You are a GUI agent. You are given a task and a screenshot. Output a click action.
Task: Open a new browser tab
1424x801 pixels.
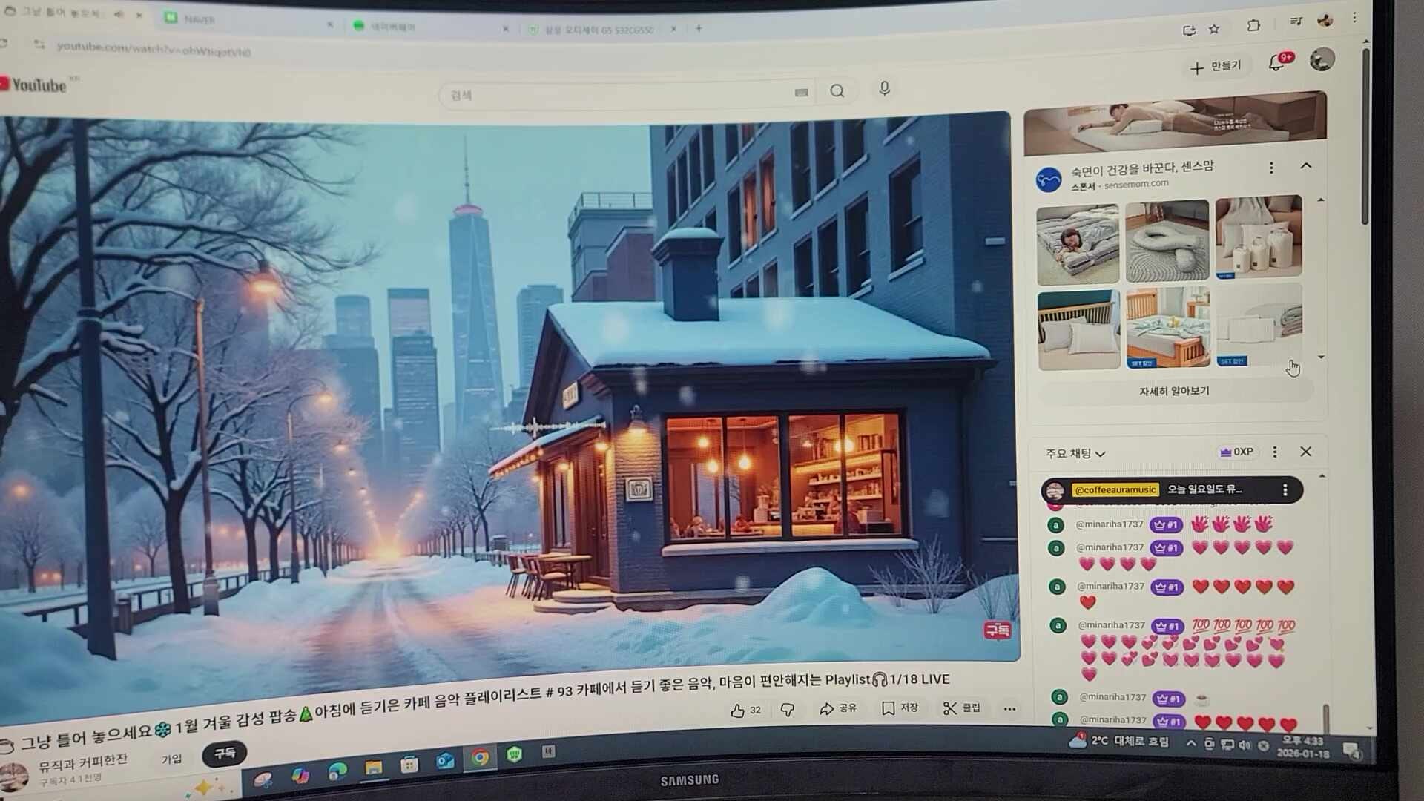[x=699, y=28]
